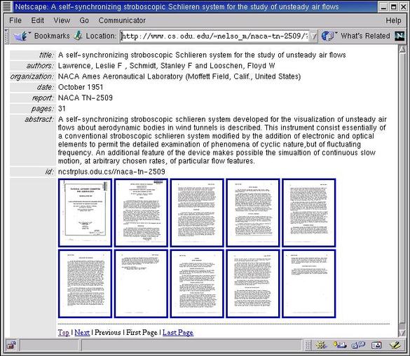Click the Netscape N logo
The width and height of the screenshot is (410, 356).
[x=399, y=36]
